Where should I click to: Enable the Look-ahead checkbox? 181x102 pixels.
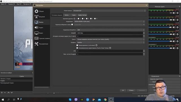(77, 45)
